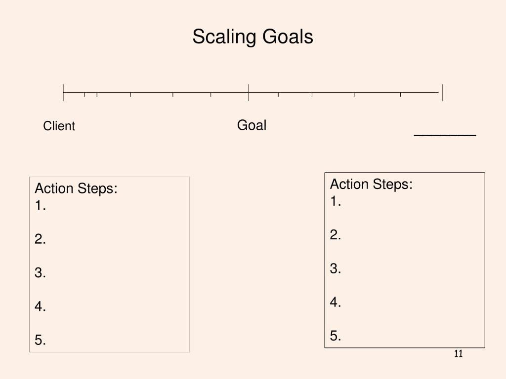Select the right Action Steps heading

pos(371,184)
